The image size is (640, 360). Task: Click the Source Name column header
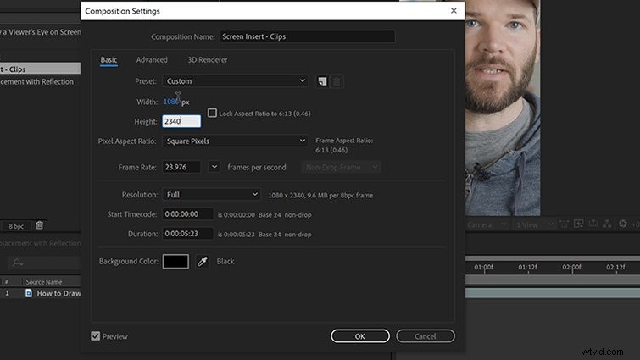[x=44, y=282]
